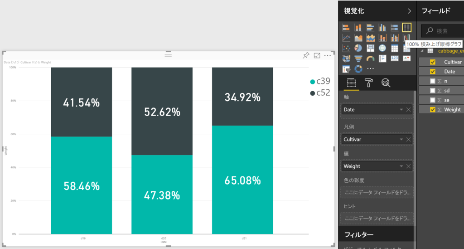Choose the multi-row card visual
Image resolution: width=464 pixels, height=249 pixels.
[382, 59]
